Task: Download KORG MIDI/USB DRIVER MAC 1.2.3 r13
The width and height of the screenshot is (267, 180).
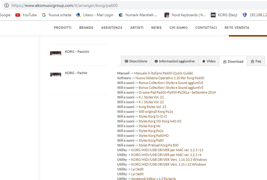Action: point(167,150)
